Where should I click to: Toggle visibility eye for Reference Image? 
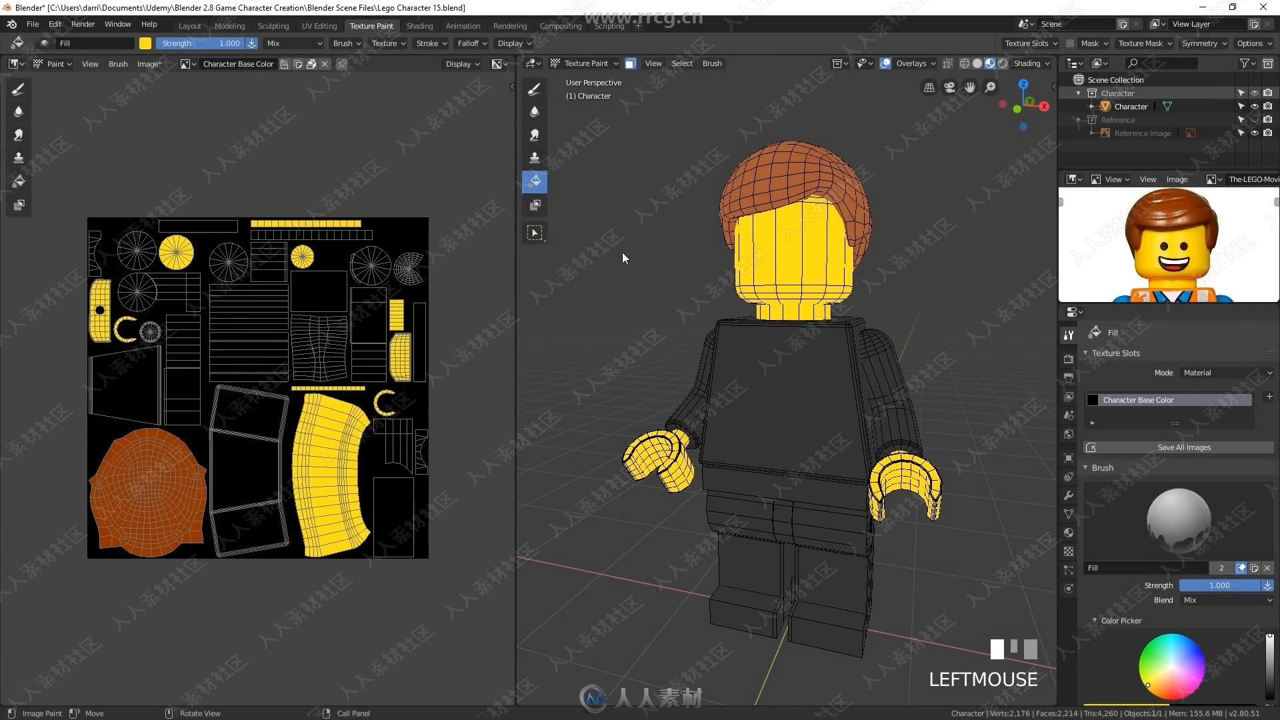click(x=1254, y=133)
